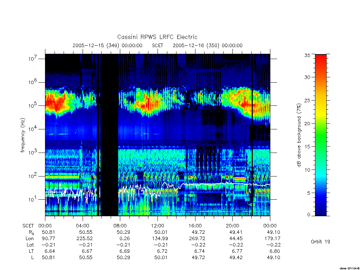Click the Lon value '269.72'
This screenshot has height=270, width=360.
(x=197, y=239)
